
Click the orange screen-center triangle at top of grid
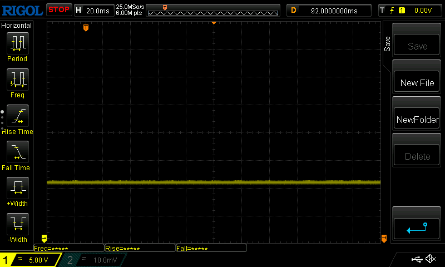click(214, 23)
